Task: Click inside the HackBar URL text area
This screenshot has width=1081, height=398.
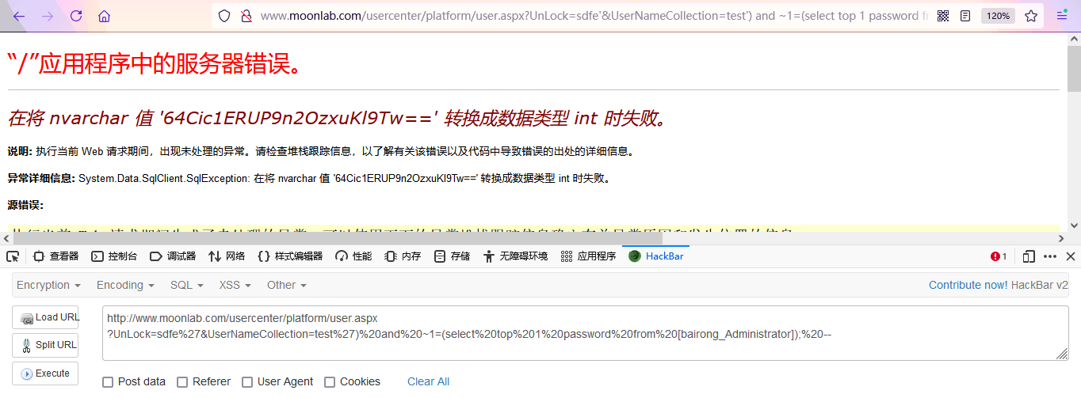Action: (586, 333)
